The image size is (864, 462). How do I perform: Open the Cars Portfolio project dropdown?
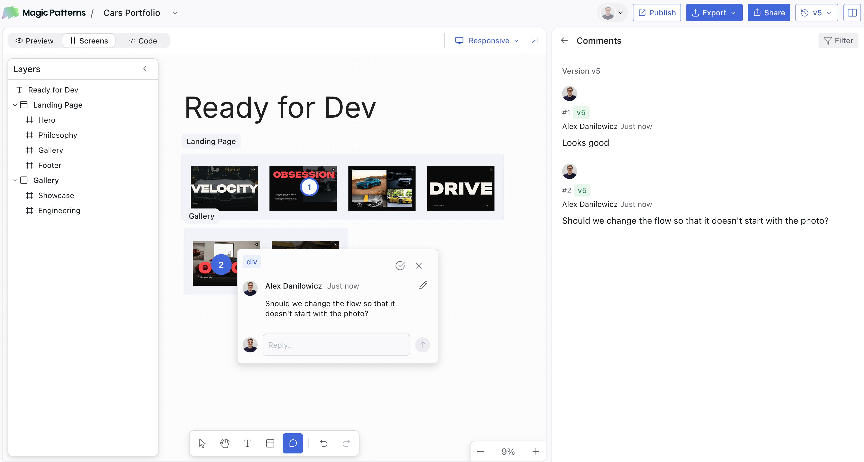point(175,13)
